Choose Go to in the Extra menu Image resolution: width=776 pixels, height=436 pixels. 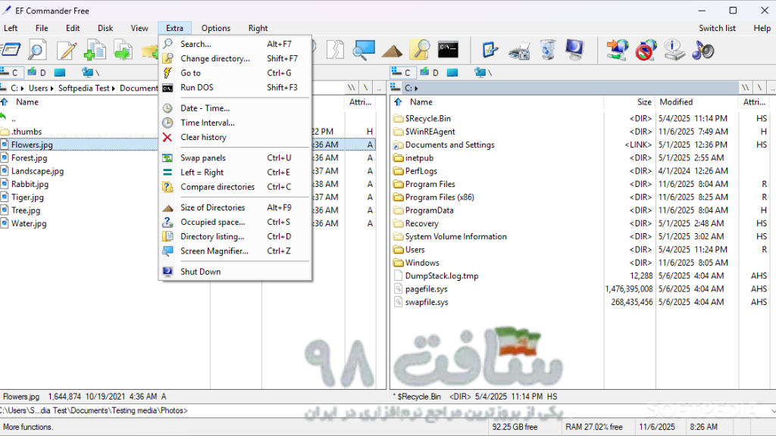(235, 73)
